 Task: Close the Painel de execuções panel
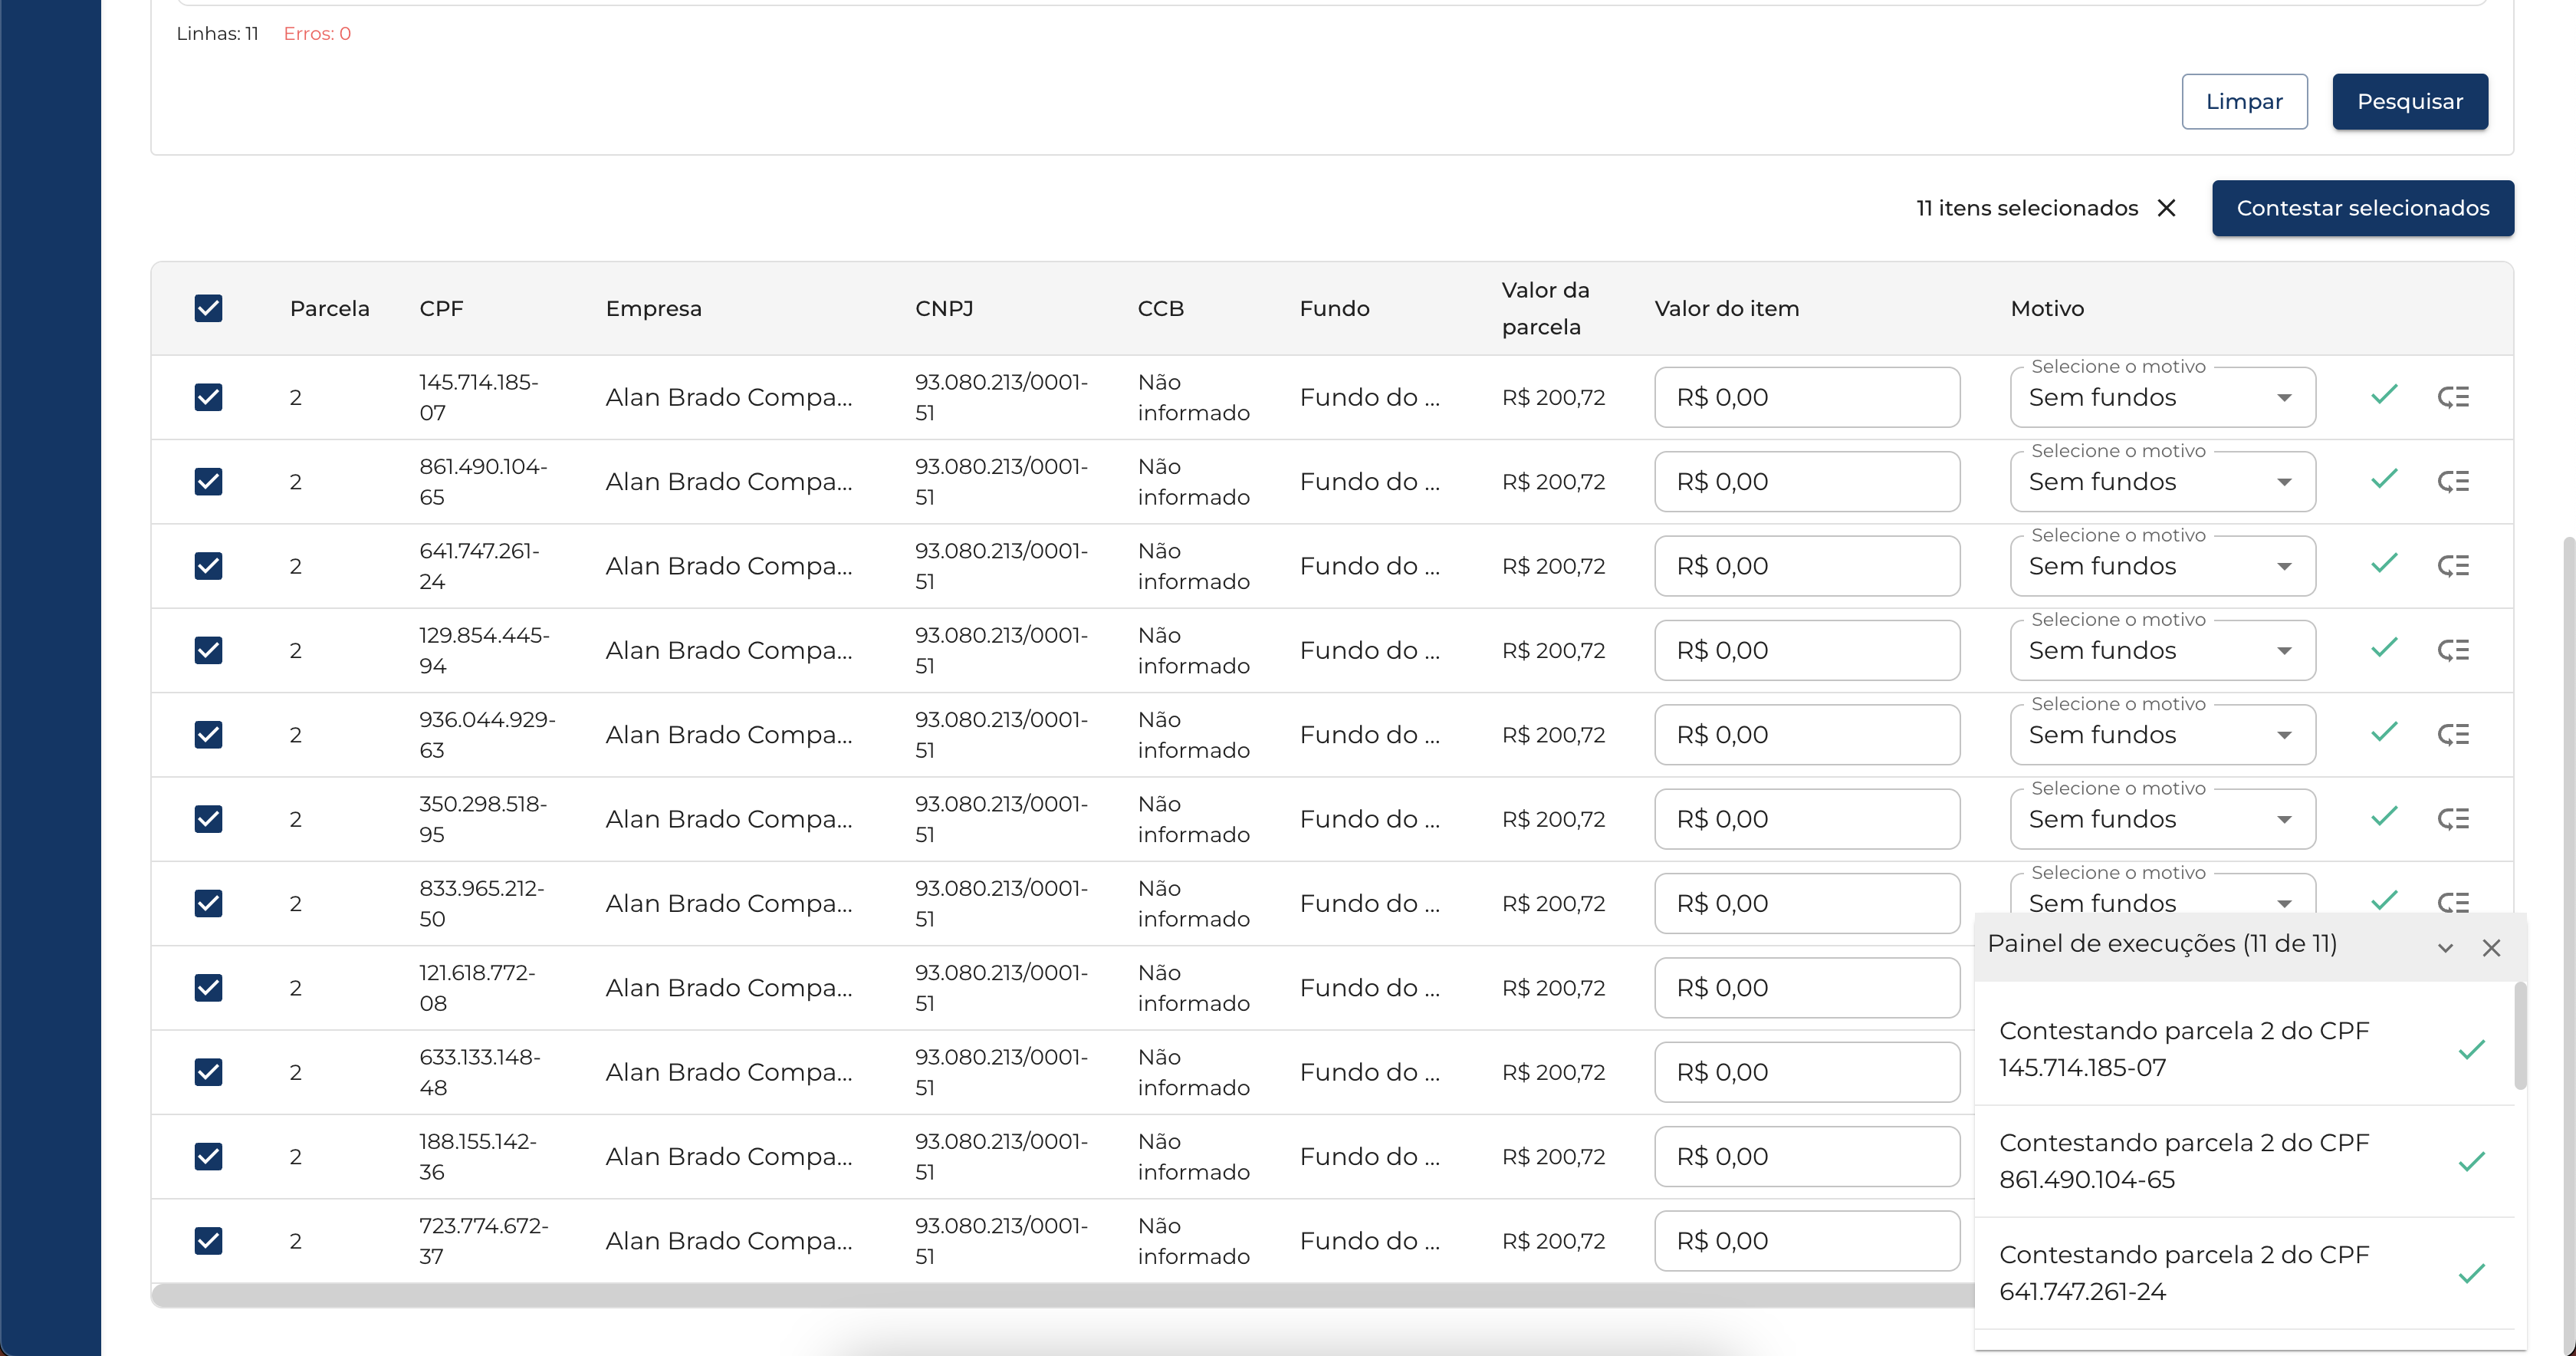2491,948
